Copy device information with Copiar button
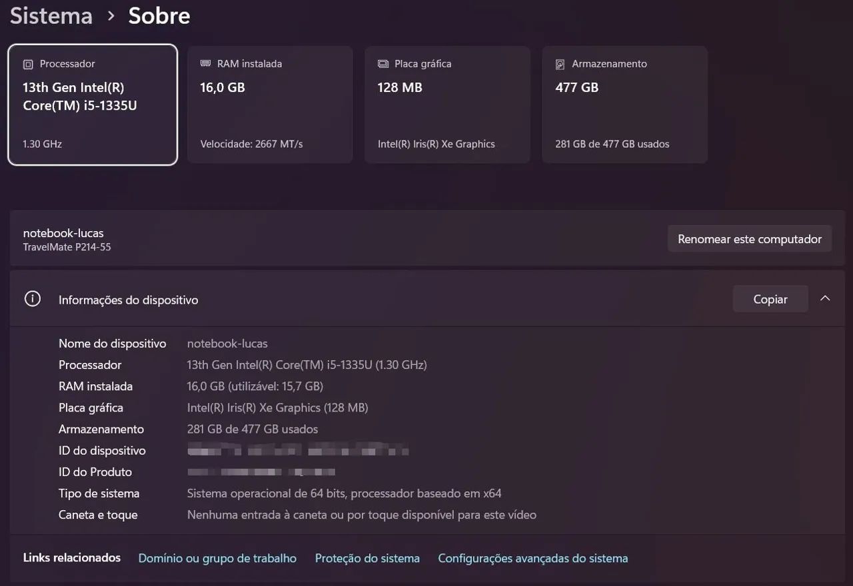This screenshot has height=586, width=853. pyautogui.click(x=770, y=299)
